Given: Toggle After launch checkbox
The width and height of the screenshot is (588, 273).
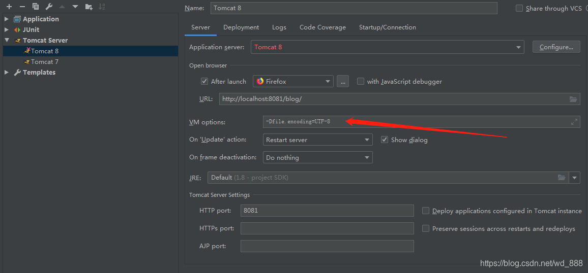Looking at the screenshot, I should 204,81.
